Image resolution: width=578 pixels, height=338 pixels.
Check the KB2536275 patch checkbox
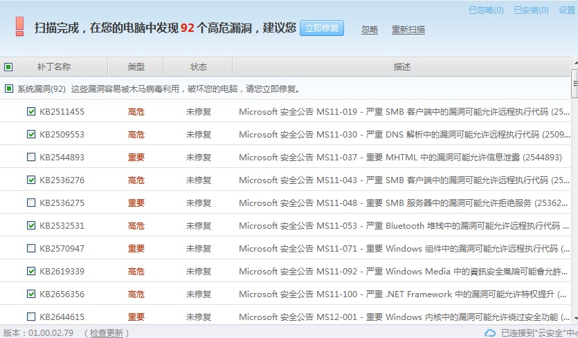[x=31, y=203]
